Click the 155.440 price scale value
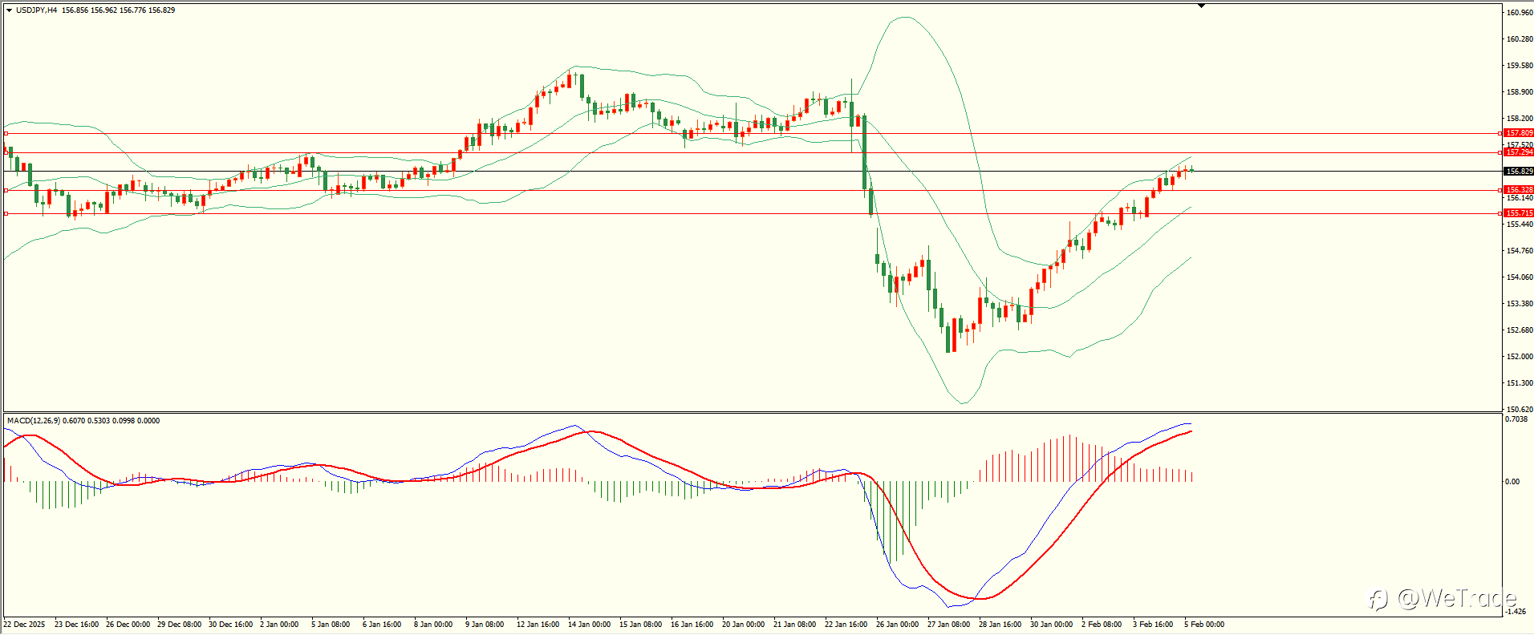Viewport: 1534px width, 635px height. [1520, 224]
